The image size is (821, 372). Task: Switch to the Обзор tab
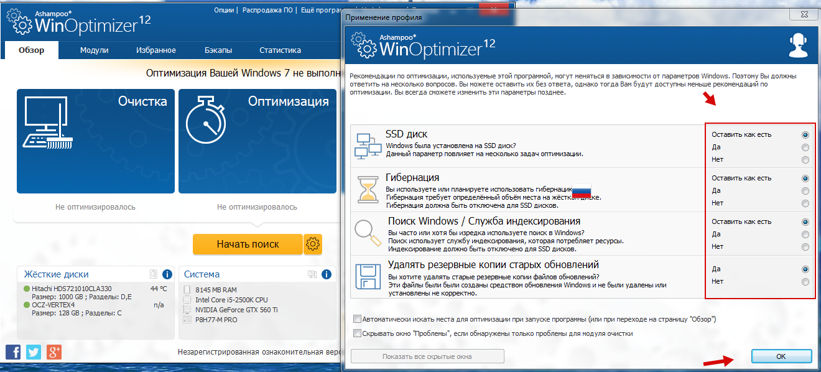[x=31, y=50]
